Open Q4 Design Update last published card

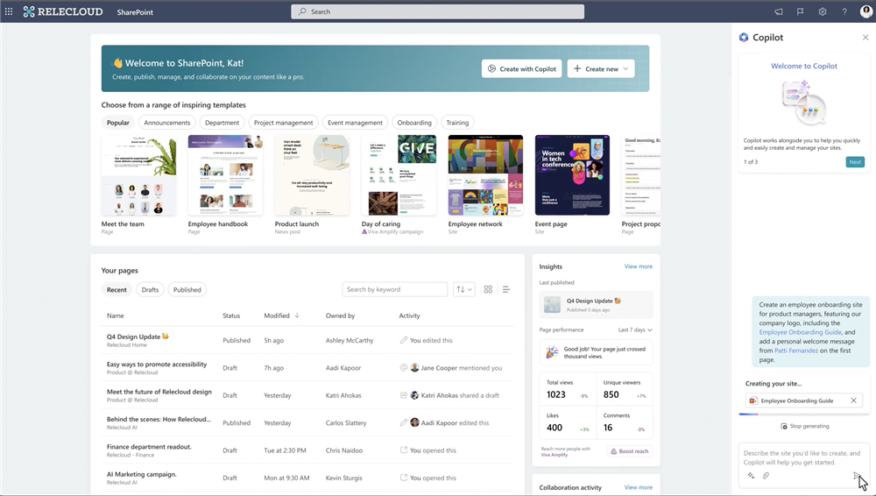coord(596,305)
